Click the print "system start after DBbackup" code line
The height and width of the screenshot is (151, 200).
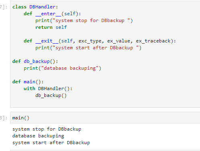(88, 48)
